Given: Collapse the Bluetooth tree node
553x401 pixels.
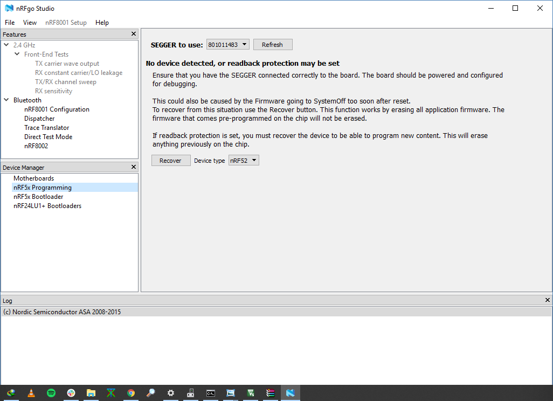Looking at the screenshot, I should click(x=6, y=100).
